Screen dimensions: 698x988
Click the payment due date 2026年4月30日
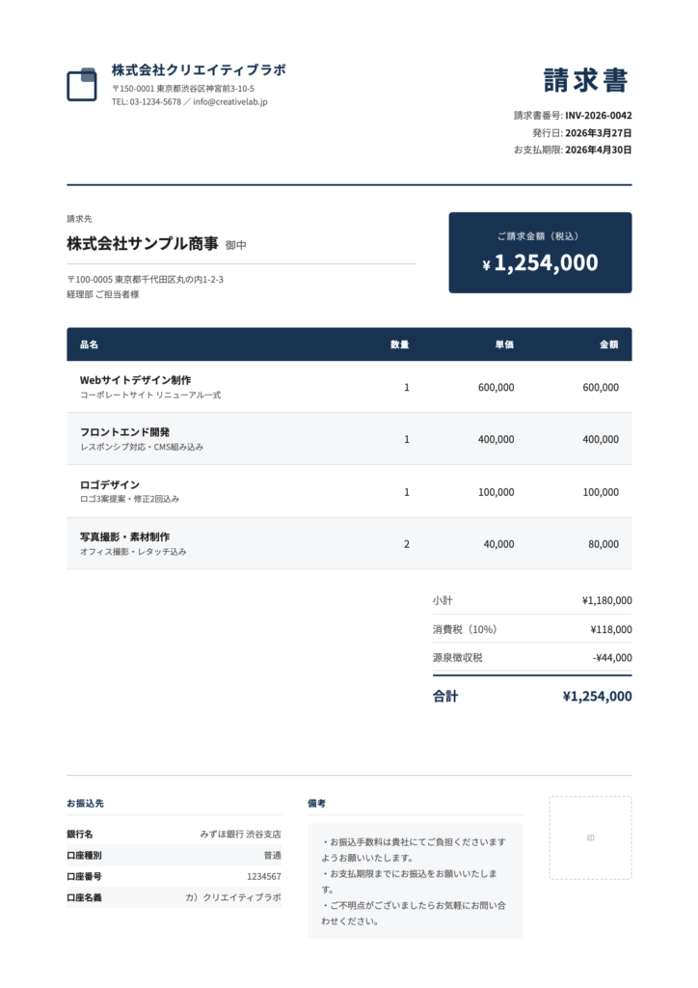tap(598, 150)
